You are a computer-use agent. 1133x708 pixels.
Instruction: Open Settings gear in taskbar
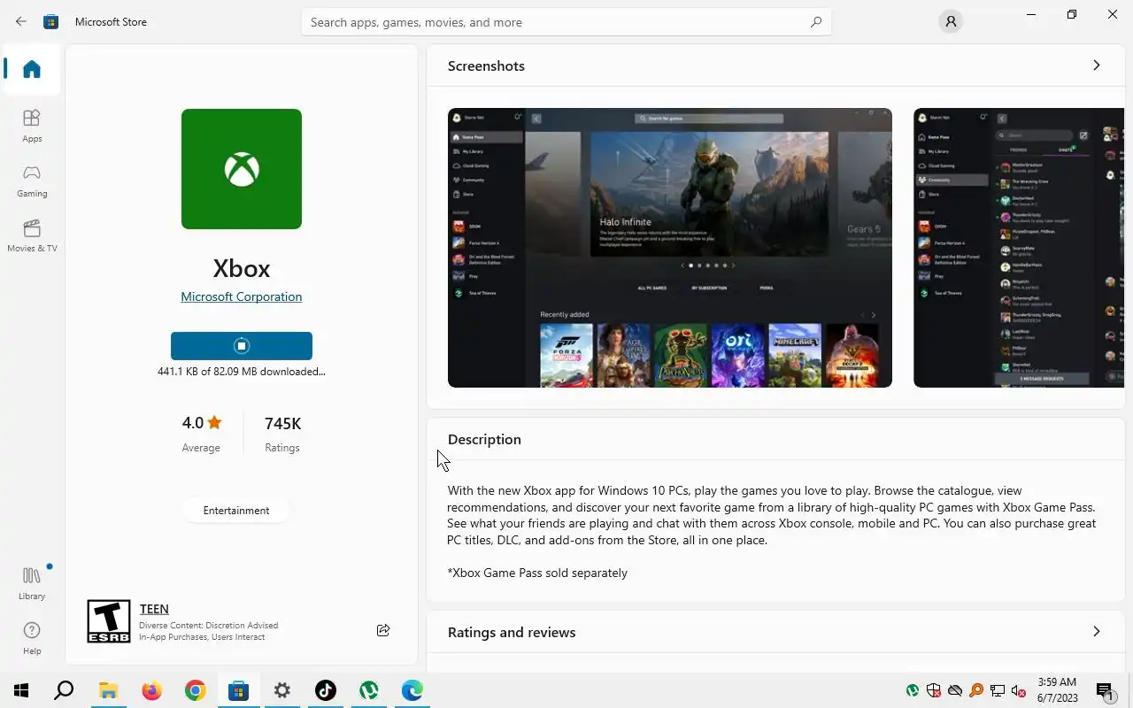click(x=281, y=690)
